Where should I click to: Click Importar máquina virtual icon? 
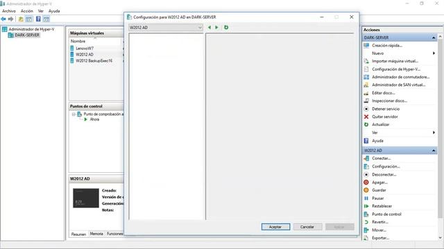click(x=366, y=61)
